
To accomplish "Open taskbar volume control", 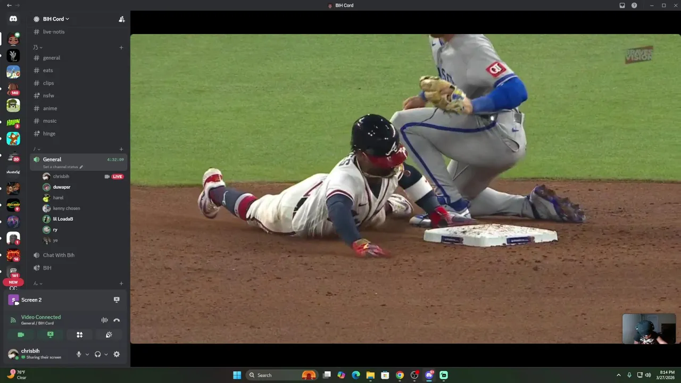I will point(648,375).
